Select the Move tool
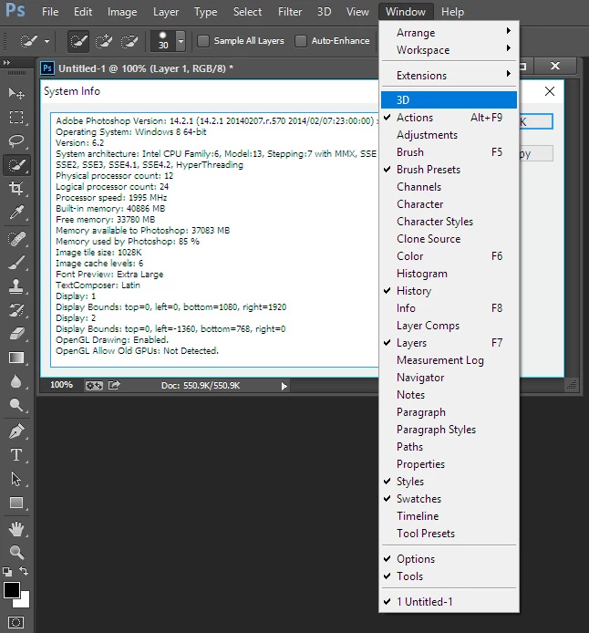 click(x=16, y=93)
